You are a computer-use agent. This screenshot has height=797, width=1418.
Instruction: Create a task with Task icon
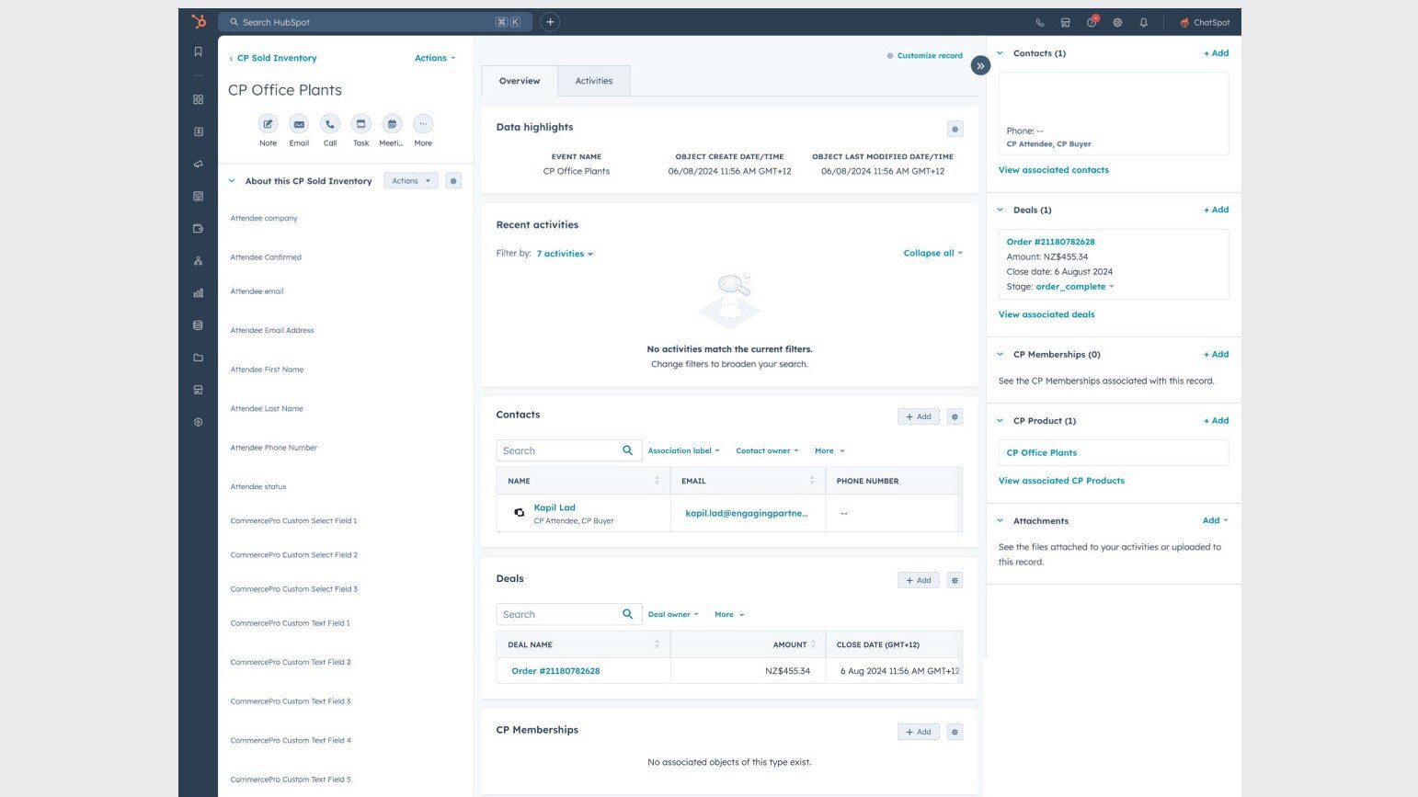pos(361,124)
